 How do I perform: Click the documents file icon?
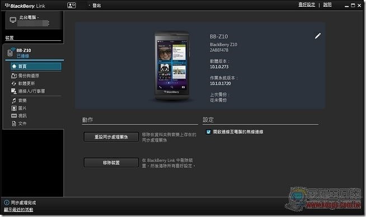click(x=14, y=124)
